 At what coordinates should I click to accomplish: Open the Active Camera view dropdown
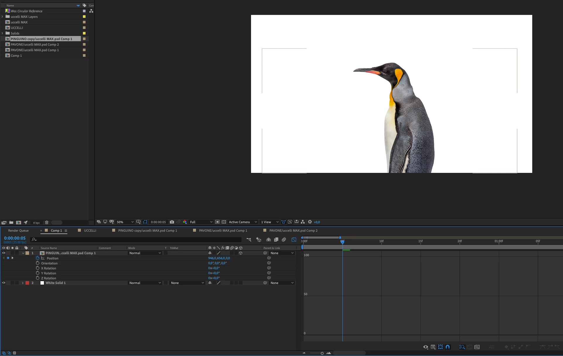tap(243, 222)
